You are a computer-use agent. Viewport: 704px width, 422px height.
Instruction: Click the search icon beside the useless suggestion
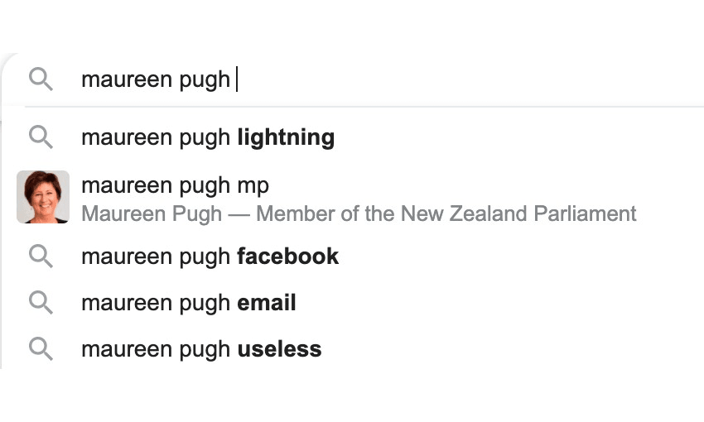pos(41,348)
